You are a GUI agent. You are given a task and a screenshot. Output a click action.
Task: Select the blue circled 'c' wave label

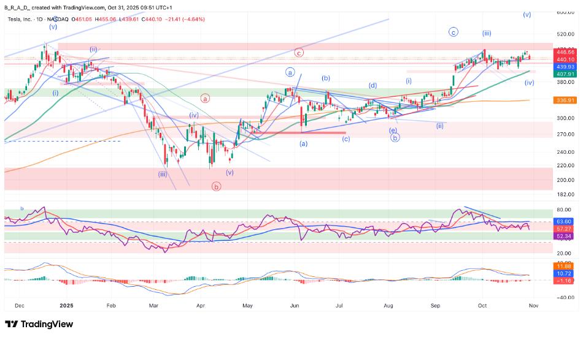(454, 32)
